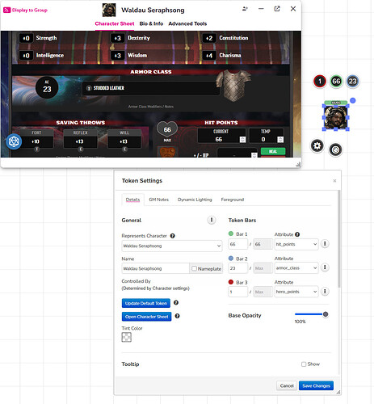Click the blue d20 dice icon
The image size is (374, 404).
tap(14, 141)
